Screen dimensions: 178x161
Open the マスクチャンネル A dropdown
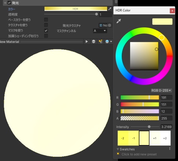click(100, 31)
